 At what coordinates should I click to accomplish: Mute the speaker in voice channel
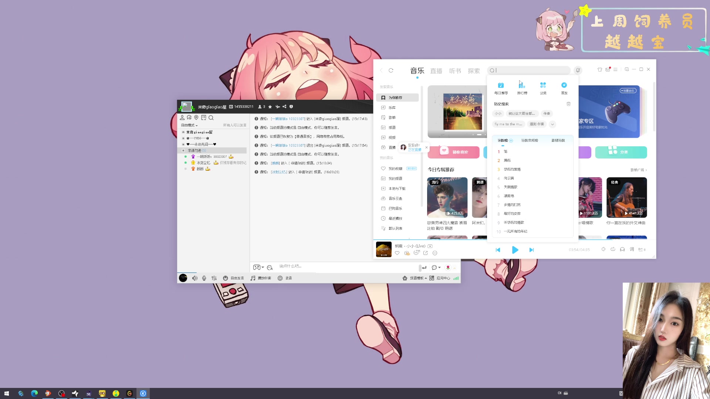(195, 278)
